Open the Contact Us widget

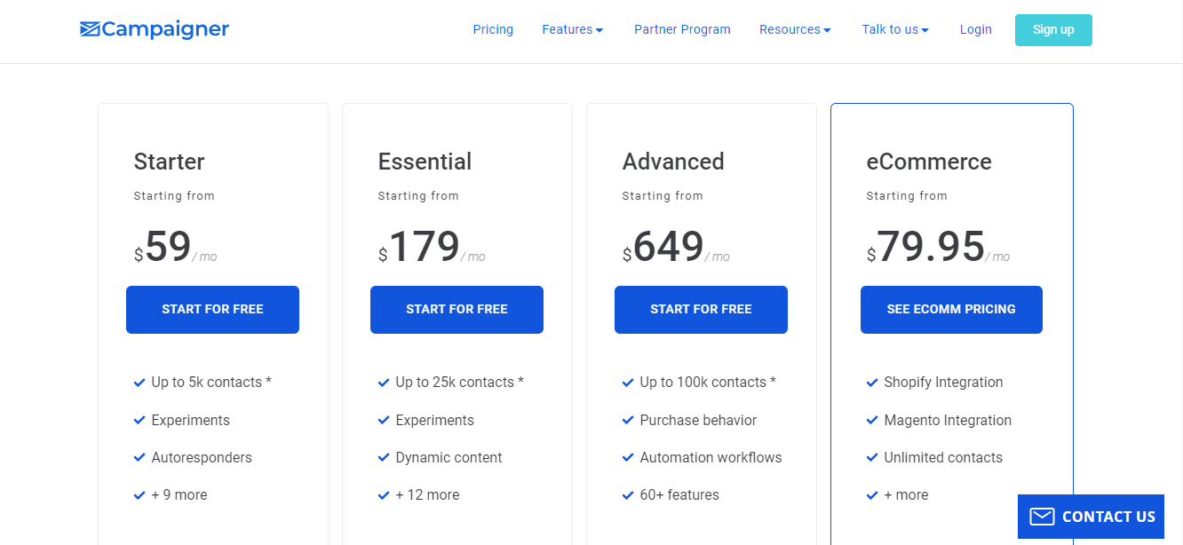click(1091, 517)
